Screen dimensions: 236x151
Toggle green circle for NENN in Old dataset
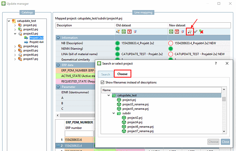[117, 48]
